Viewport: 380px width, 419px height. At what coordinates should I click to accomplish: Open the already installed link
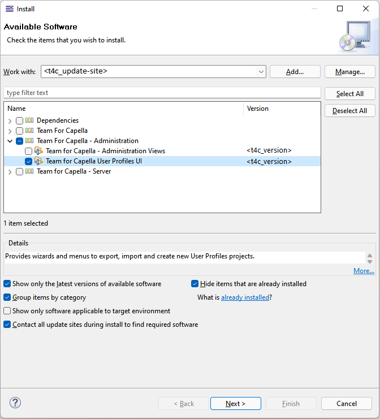click(x=245, y=297)
